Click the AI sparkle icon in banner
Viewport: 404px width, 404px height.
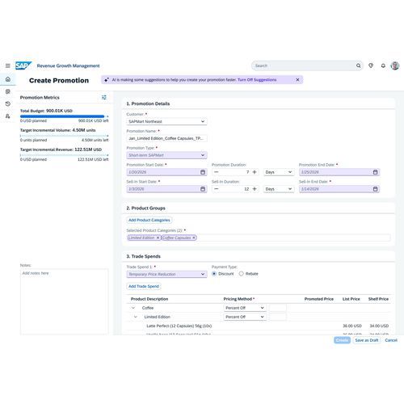coord(107,80)
